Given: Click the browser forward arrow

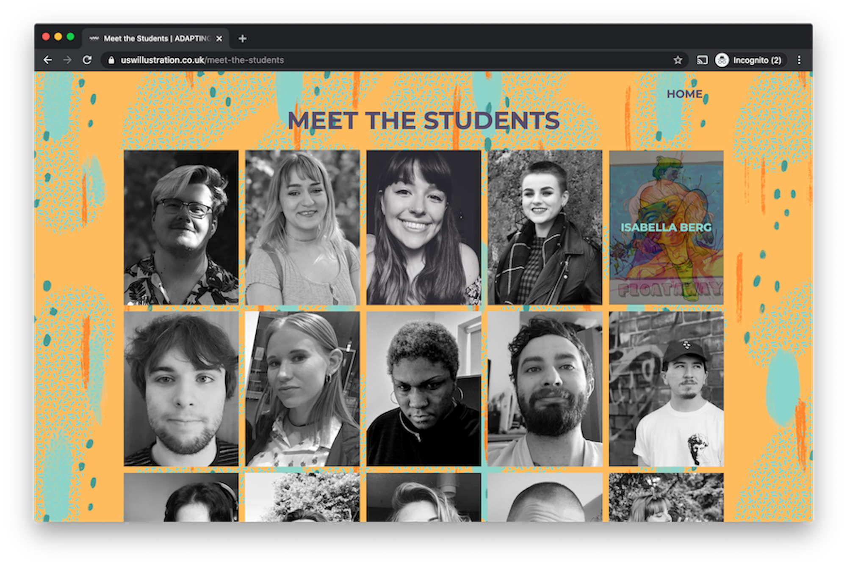Looking at the screenshot, I should pos(67,60).
